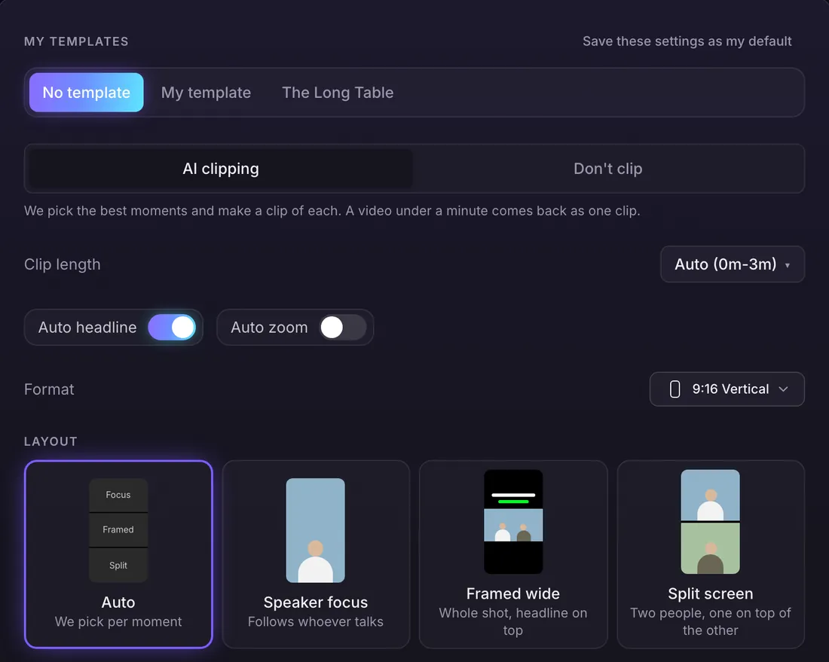Click "Whole shot, headline on top" caption
Screen dimensions: 829x662
(512, 622)
